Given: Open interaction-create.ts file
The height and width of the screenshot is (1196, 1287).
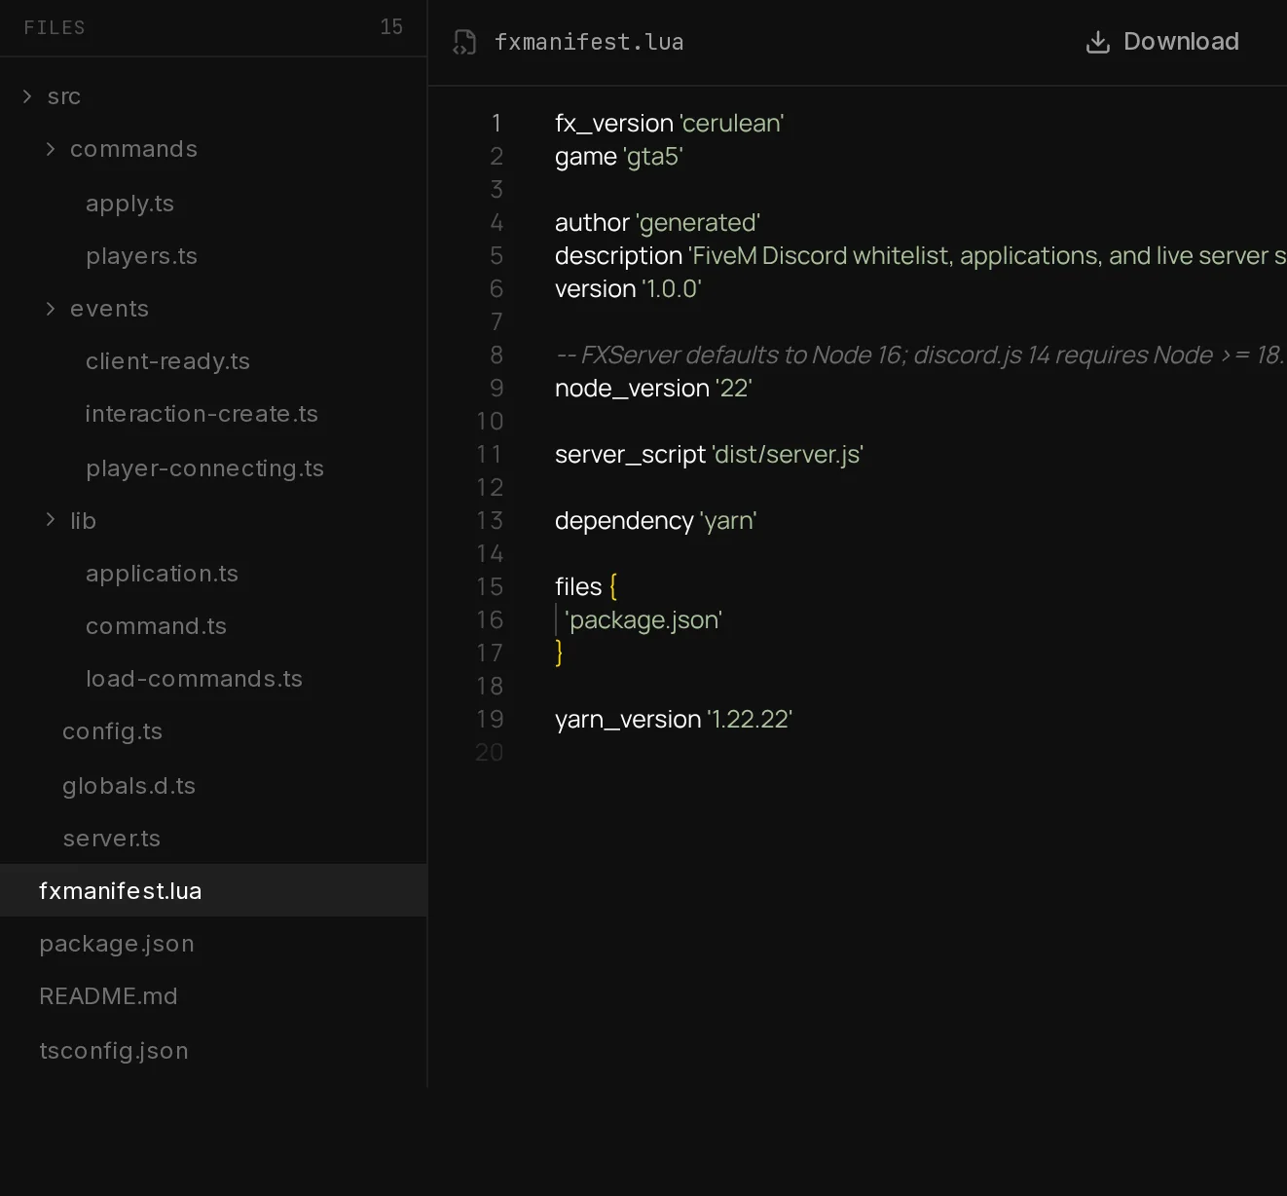Looking at the screenshot, I should tap(202, 414).
